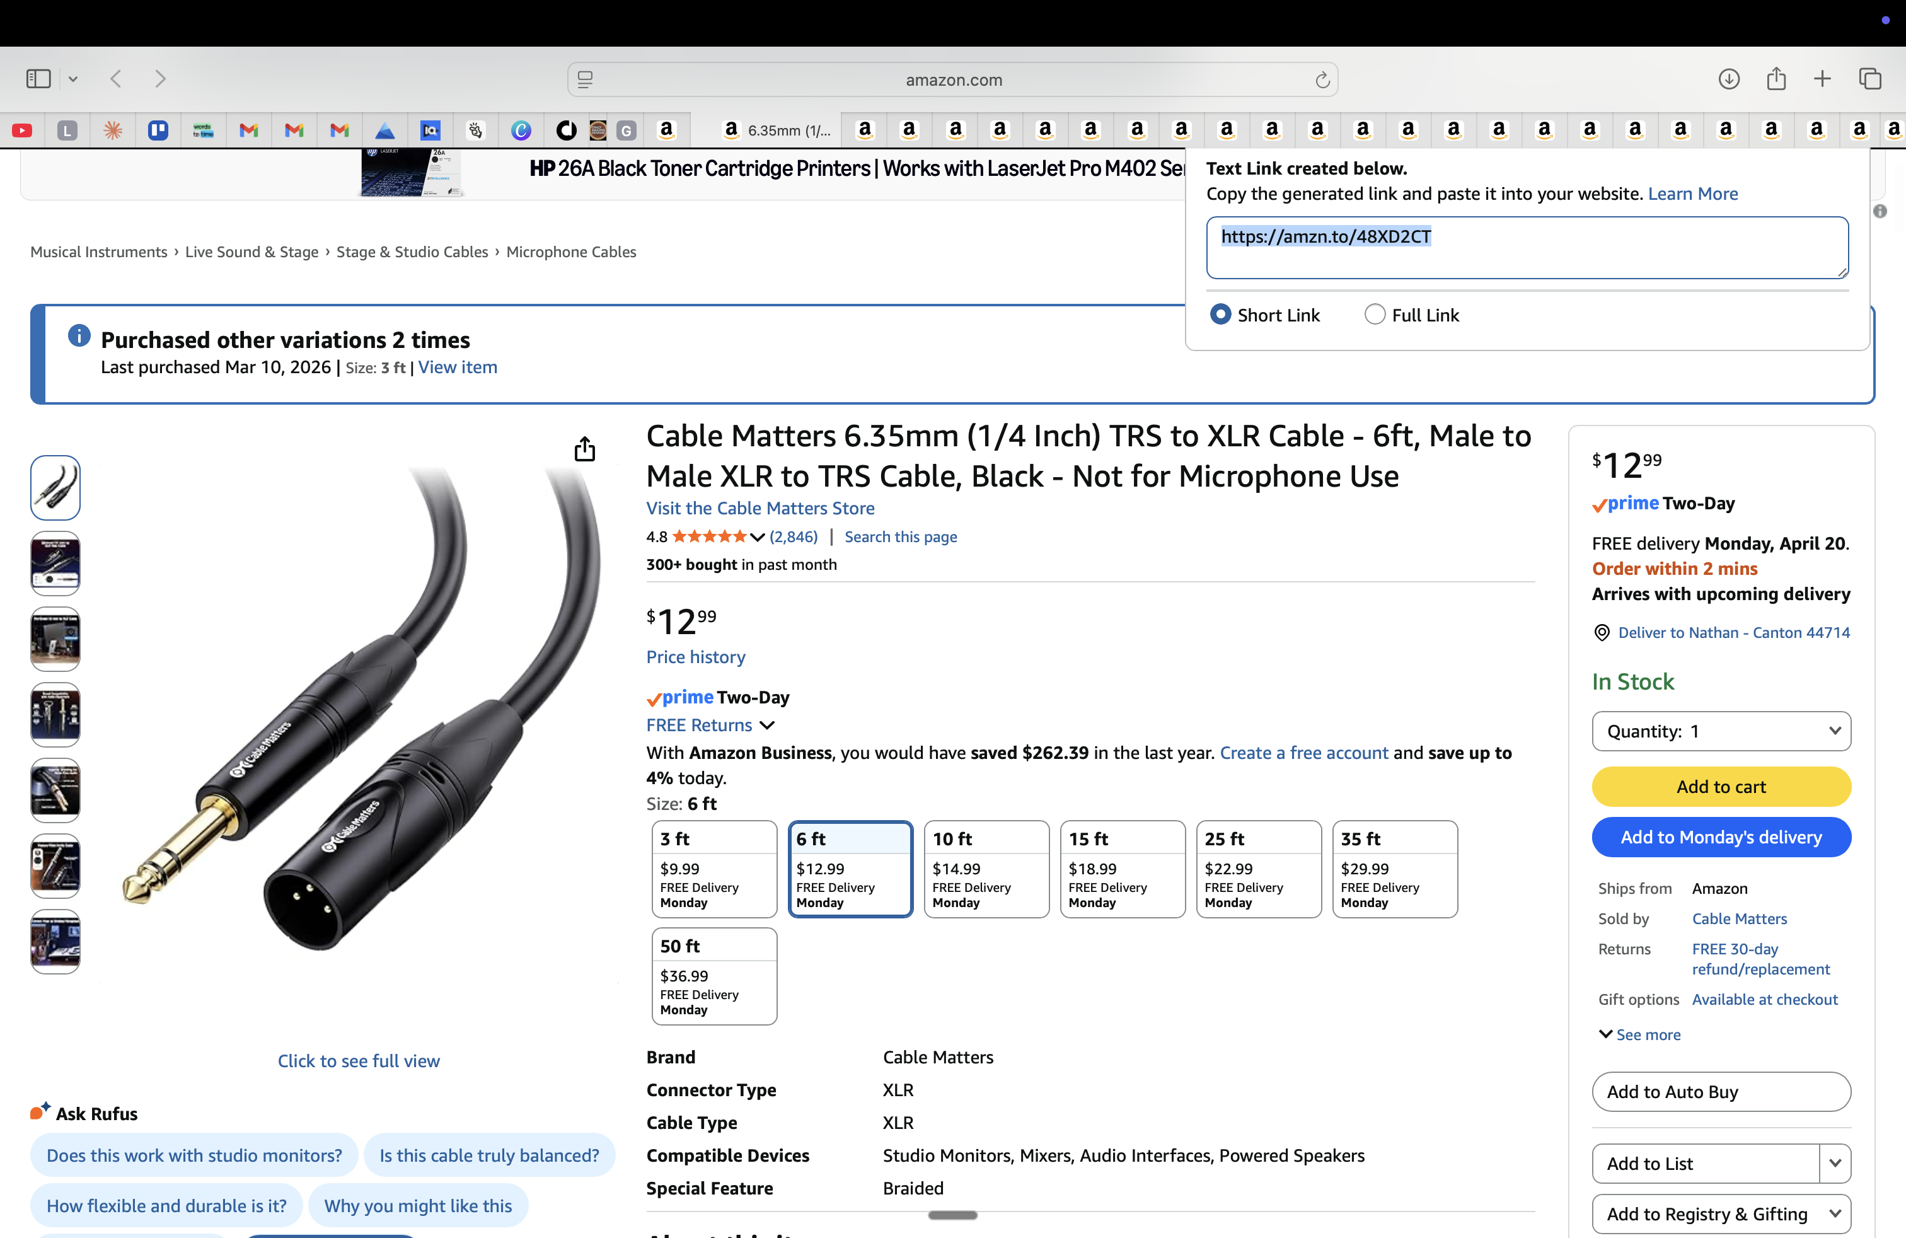Click the Add to List button
This screenshot has height=1238, width=1906.
point(1706,1164)
